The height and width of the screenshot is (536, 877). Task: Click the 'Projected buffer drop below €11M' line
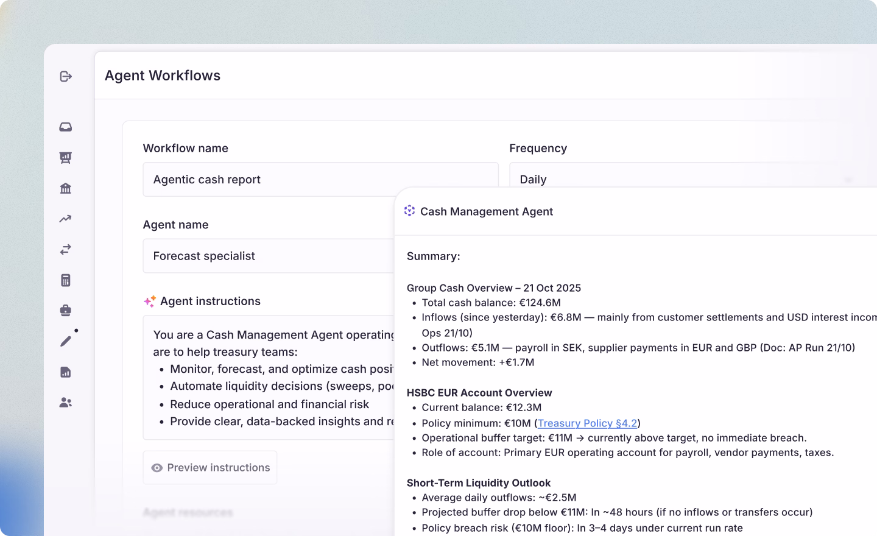point(617,512)
